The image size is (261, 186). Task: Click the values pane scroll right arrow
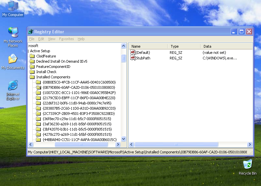[250, 144]
